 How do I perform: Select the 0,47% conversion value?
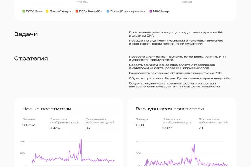click(x=55, y=128)
